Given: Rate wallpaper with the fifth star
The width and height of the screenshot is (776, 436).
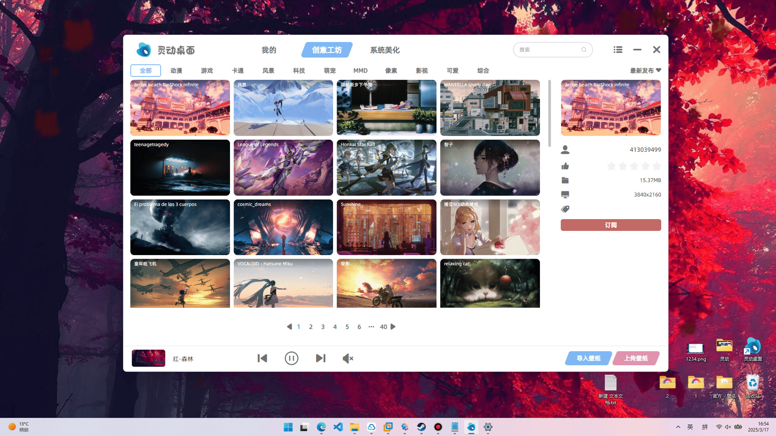Looking at the screenshot, I should [x=657, y=166].
